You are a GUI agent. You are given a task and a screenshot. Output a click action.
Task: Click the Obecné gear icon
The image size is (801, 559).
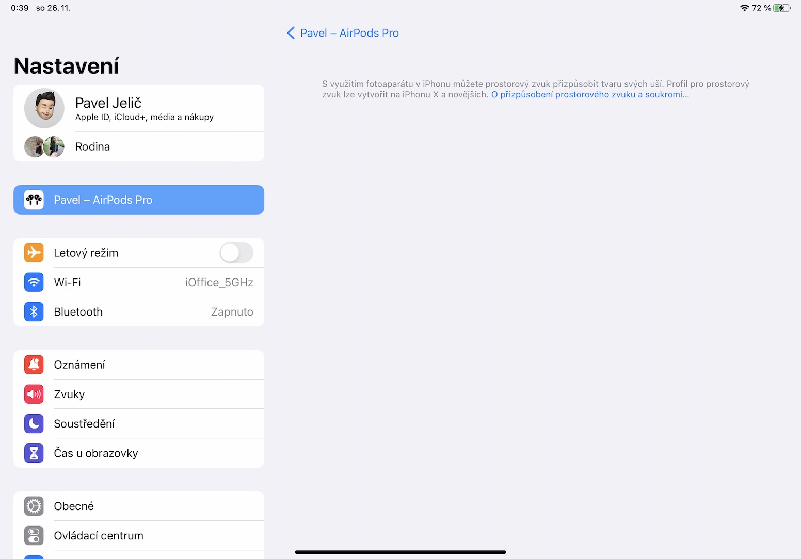tap(34, 506)
